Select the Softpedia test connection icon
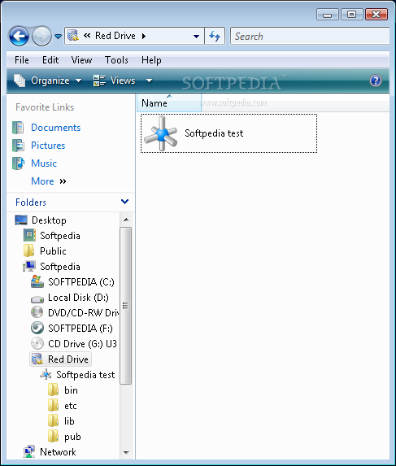The image size is (396, 466). click(161, 133)
